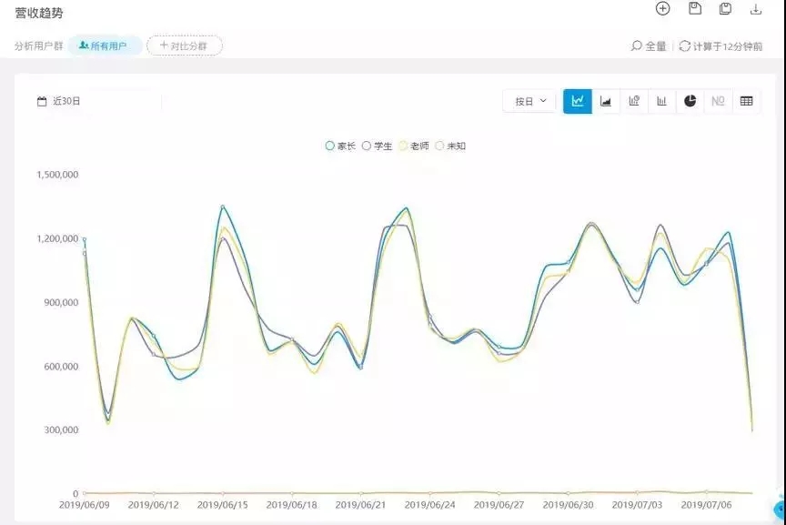Click the 家长 peak data point on 2019/06/15
Viewport: 786px width, 525px height.
[223, 207]
